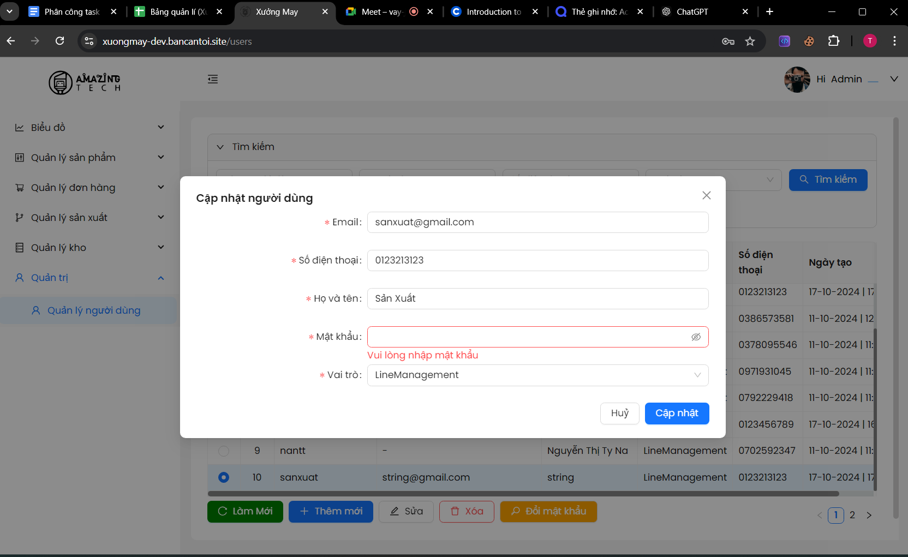
Task: Click the Huỷ cancel button
Action: click(x=619, y=414)
